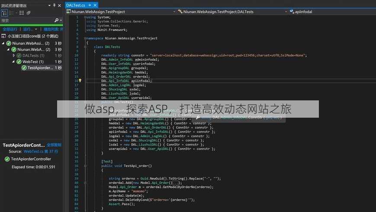Click the project icon before Niunan.WebAssign.TestProject
The height and width of the screenshot is (212, 376).
[69, 12]
